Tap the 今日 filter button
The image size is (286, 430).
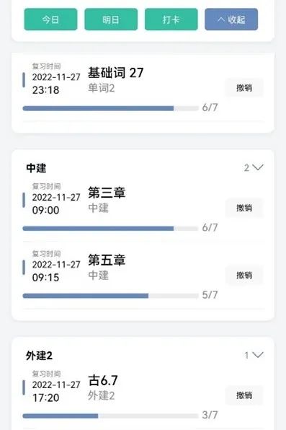click(50, 19)
